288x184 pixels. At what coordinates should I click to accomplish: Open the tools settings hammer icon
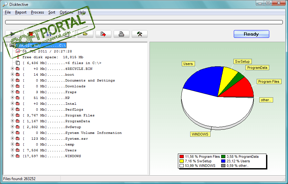coord(139,34)
